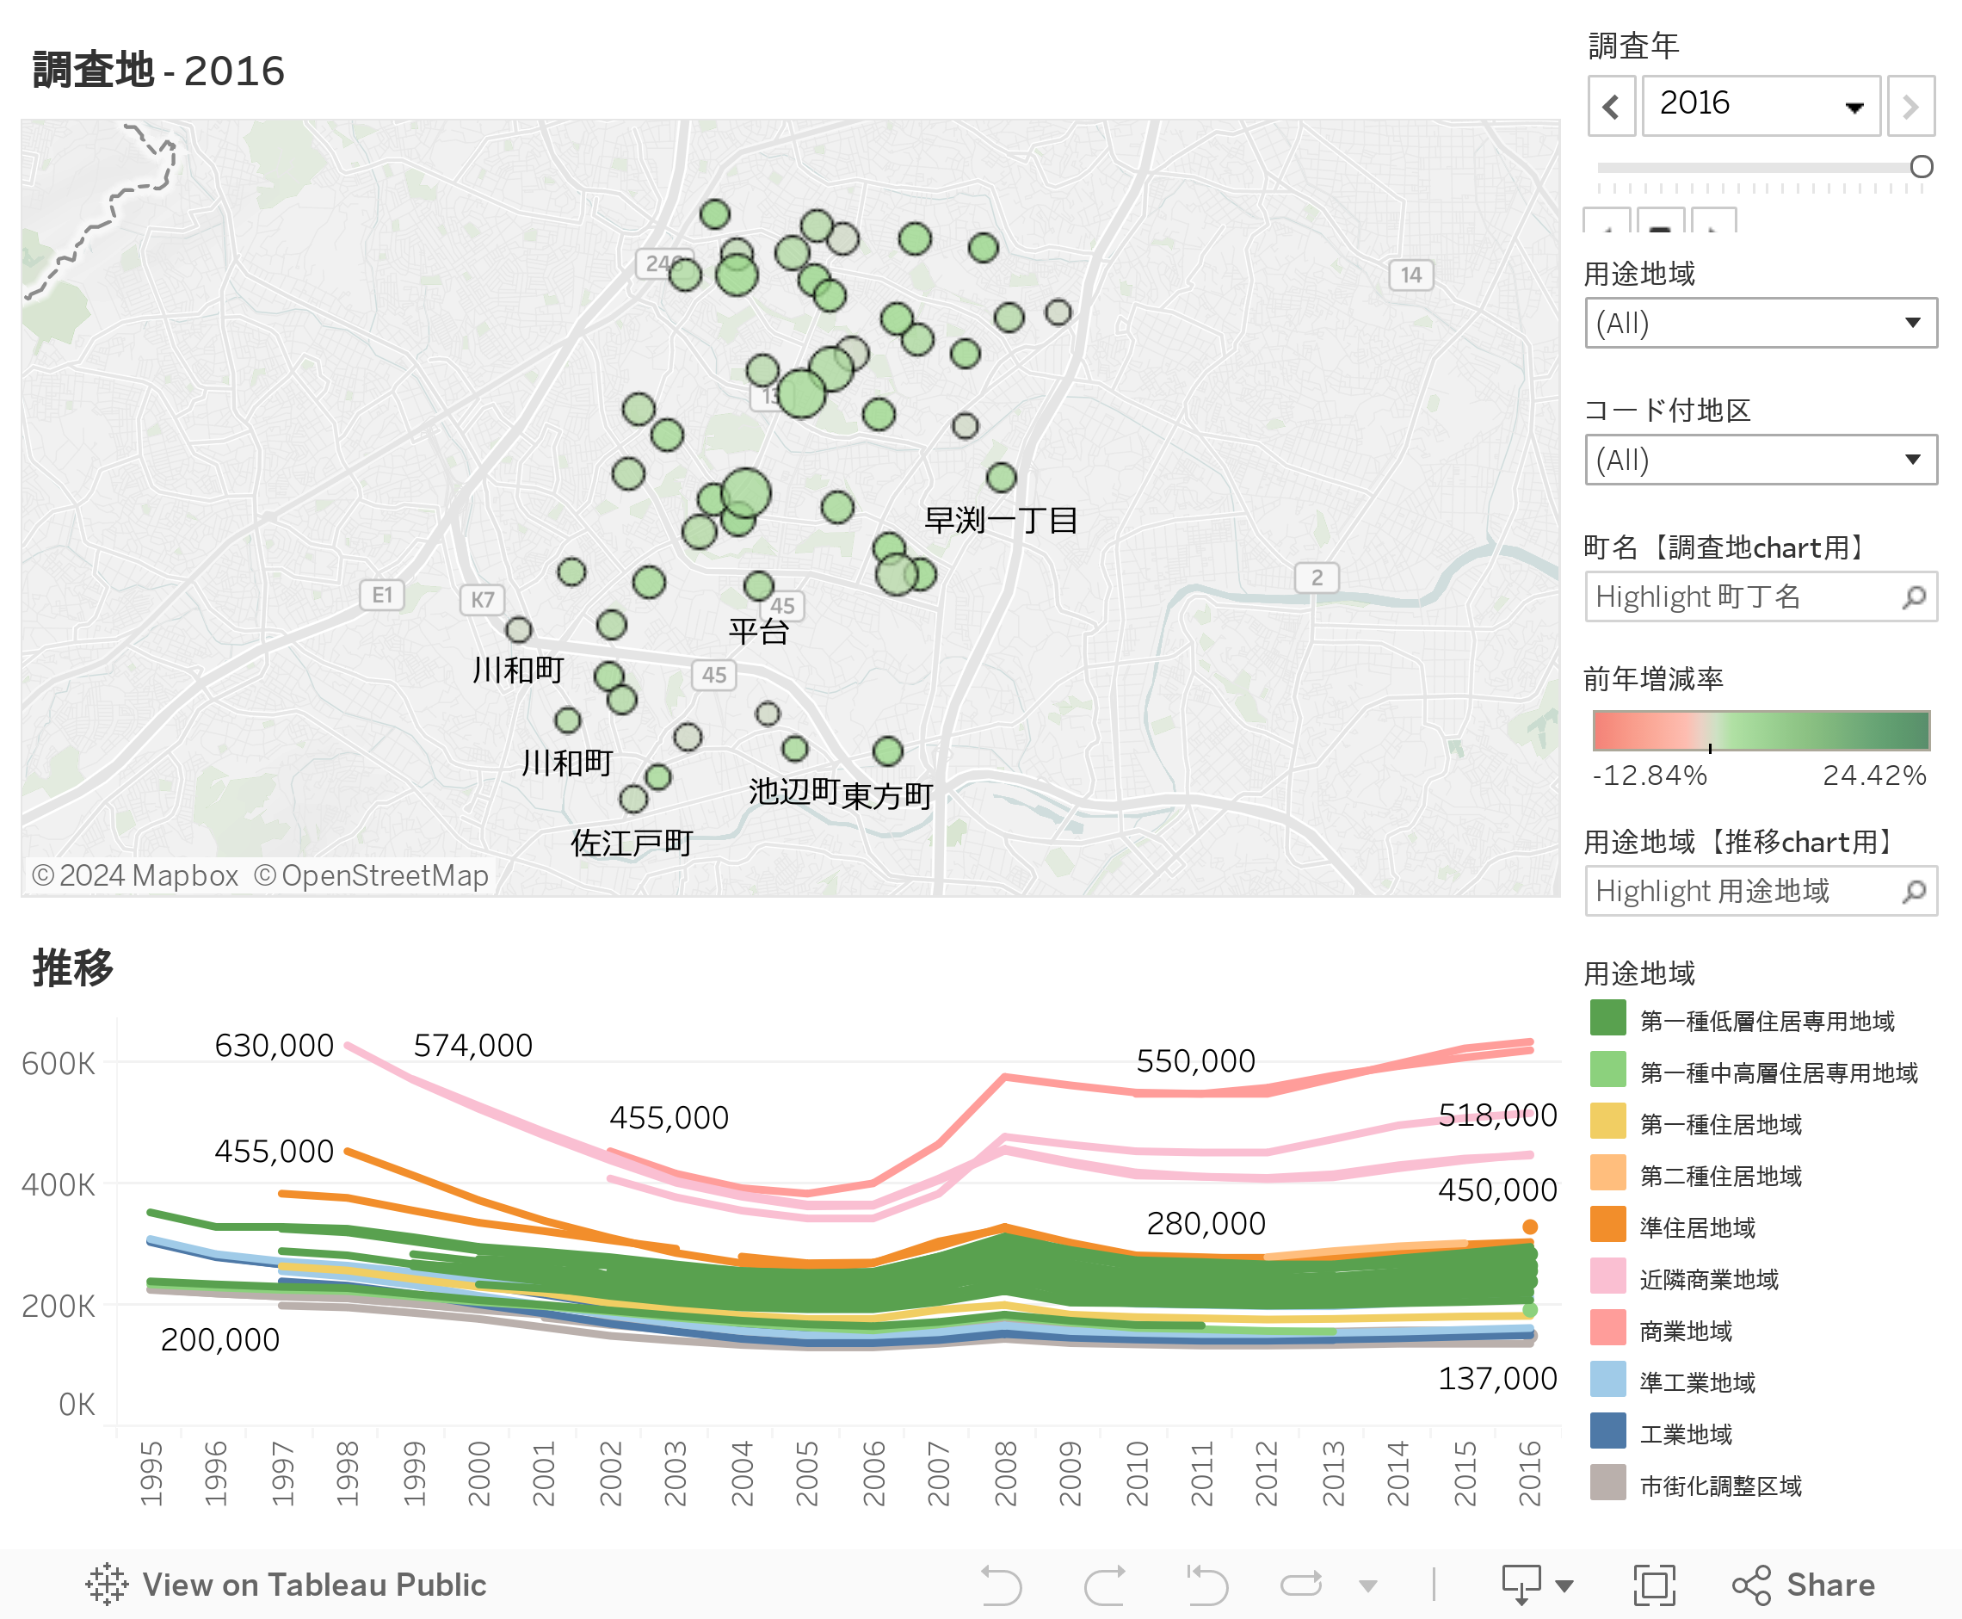The height and width of the screenshot is (1619, 1962).
Task: Open the コード付地区 (All) filter dropdown
Action: 1761,459
